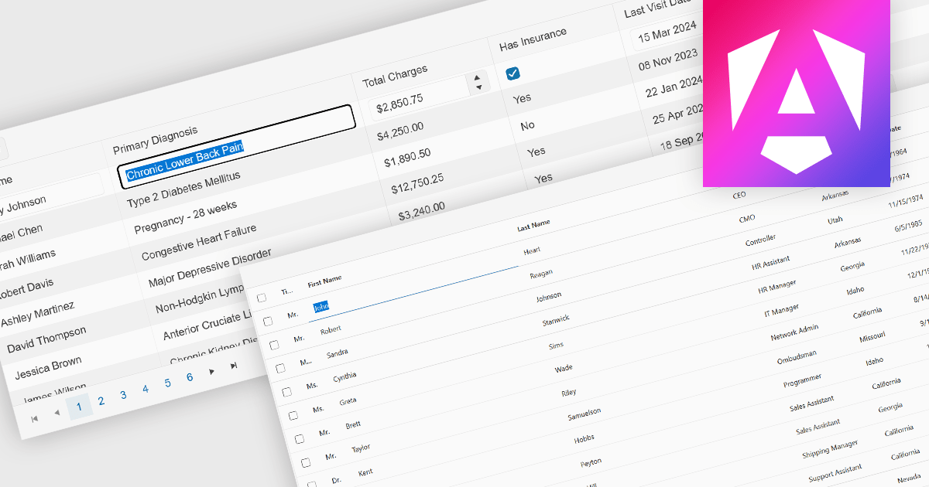Select the Type 2 Diabetes Mellitus cell
Image resolution: width=929 pixels, height=487 pixels.
183,190
